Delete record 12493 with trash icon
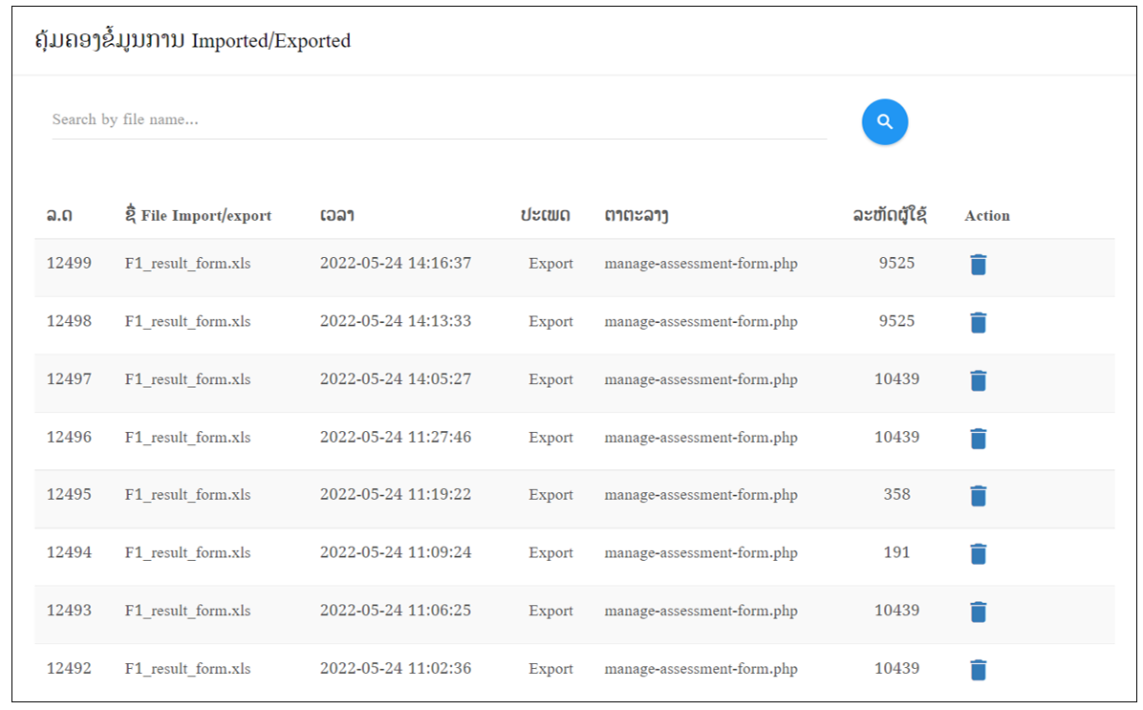This screenshot has height=710, width=1143. tap(979, 612)
